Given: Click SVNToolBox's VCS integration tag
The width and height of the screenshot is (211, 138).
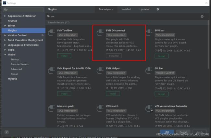Looking at the screenshot, I should [x=68, y=35].
